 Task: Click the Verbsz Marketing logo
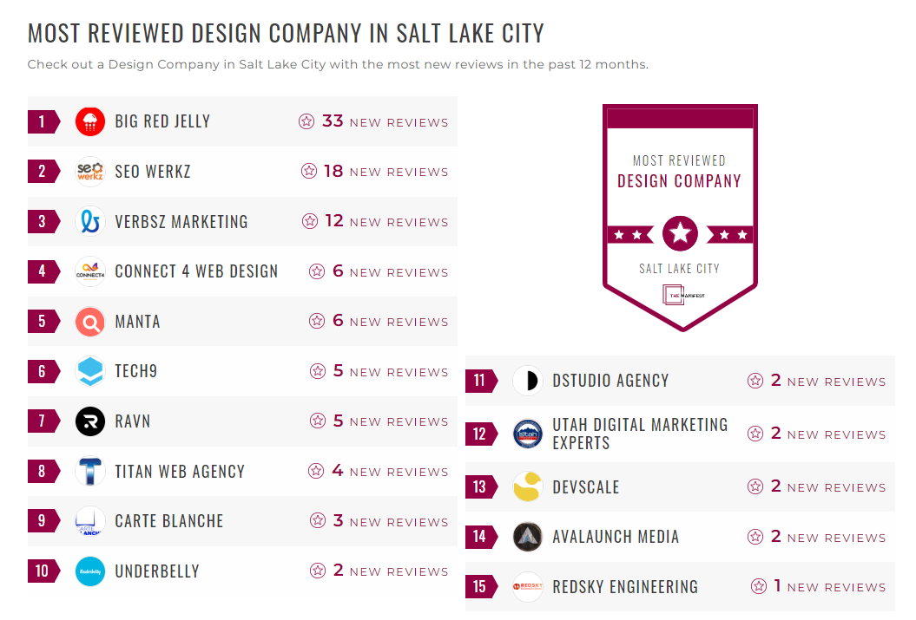(x=89, y=221)
